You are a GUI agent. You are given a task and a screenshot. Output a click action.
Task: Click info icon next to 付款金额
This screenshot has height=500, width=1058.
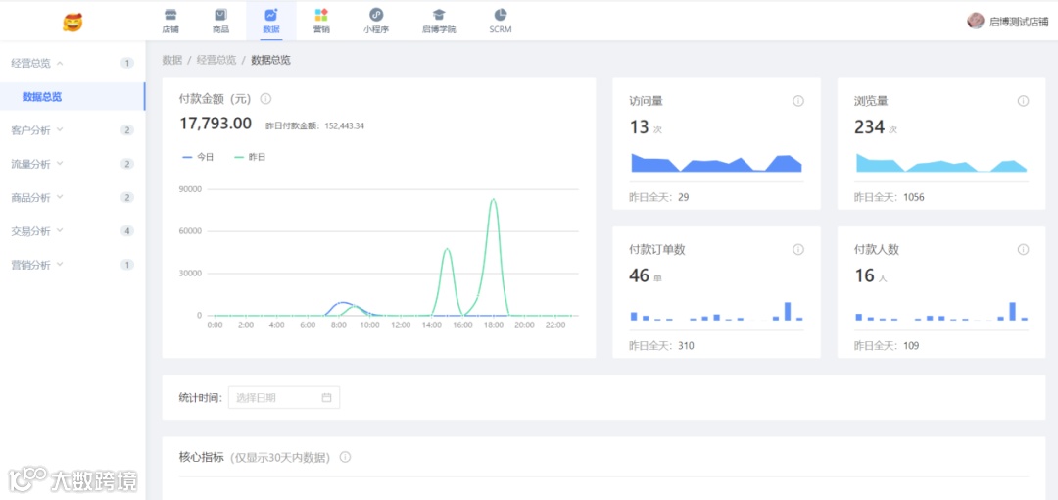click(x=265, y=99)
